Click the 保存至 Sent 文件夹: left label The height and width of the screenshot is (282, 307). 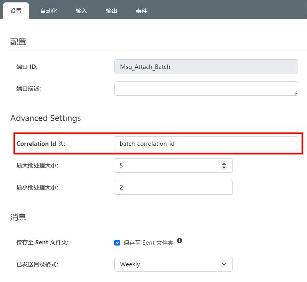click(42, 242)
